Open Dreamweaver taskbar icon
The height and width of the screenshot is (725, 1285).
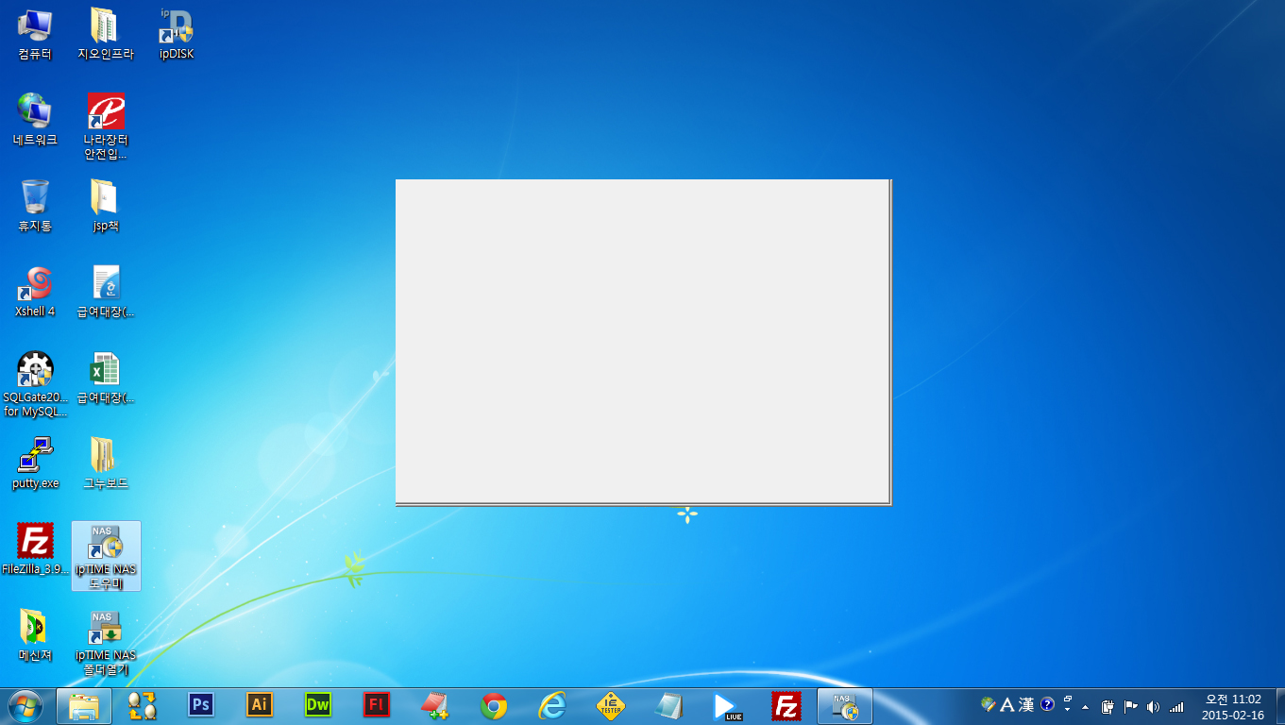coord(318,705)
